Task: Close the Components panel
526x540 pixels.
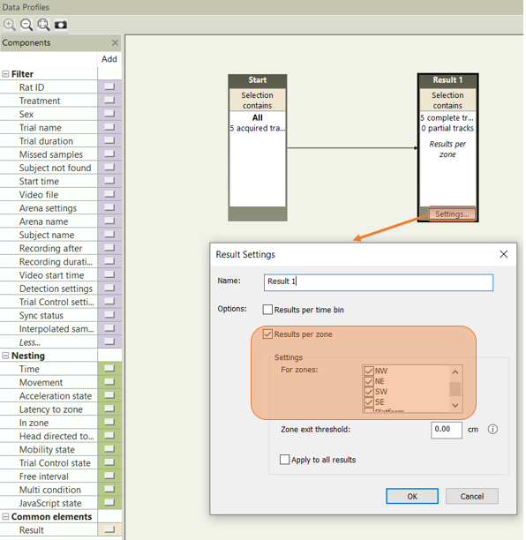Action: [115, 42]
